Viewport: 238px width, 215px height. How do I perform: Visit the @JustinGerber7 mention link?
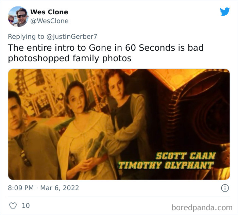point(72,37)
